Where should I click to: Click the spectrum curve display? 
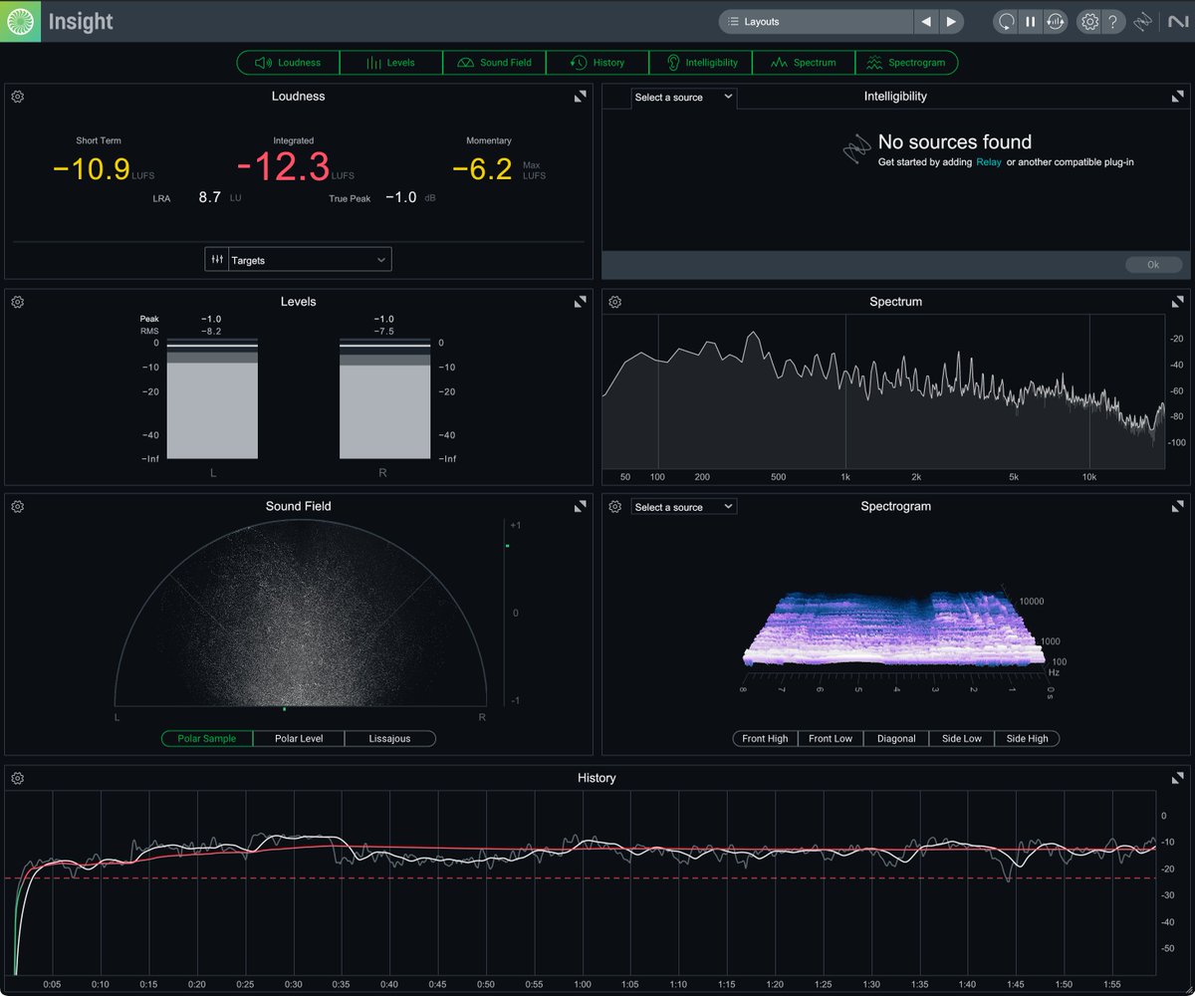(x=883, y=392)
